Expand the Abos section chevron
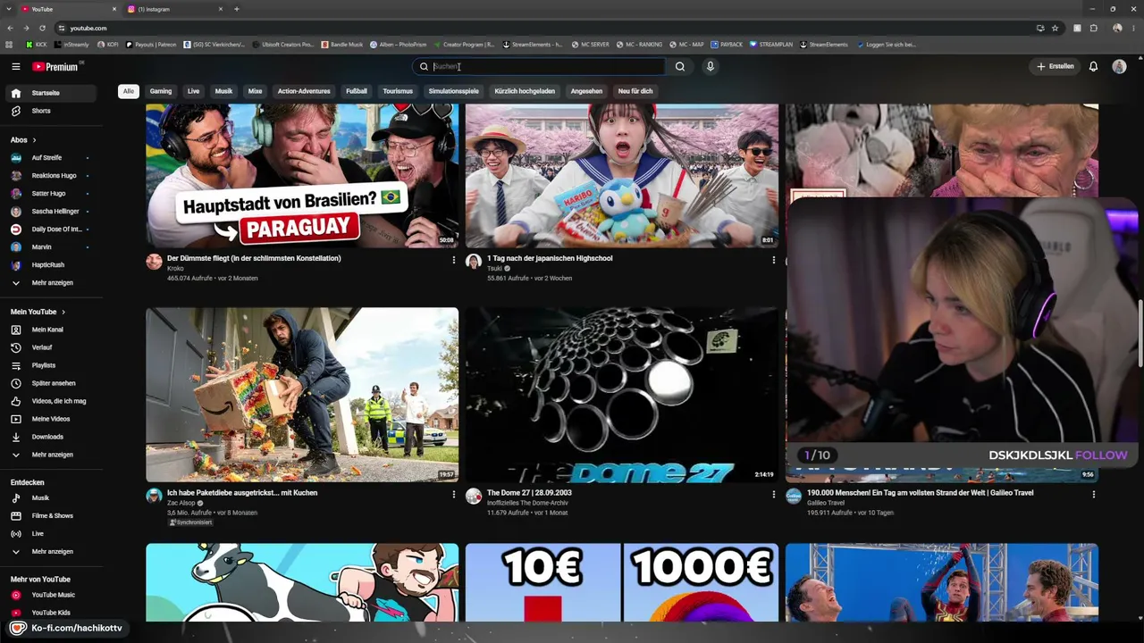Image resolution: width=1144 pixels, height=643 pixels. [34, 140]
